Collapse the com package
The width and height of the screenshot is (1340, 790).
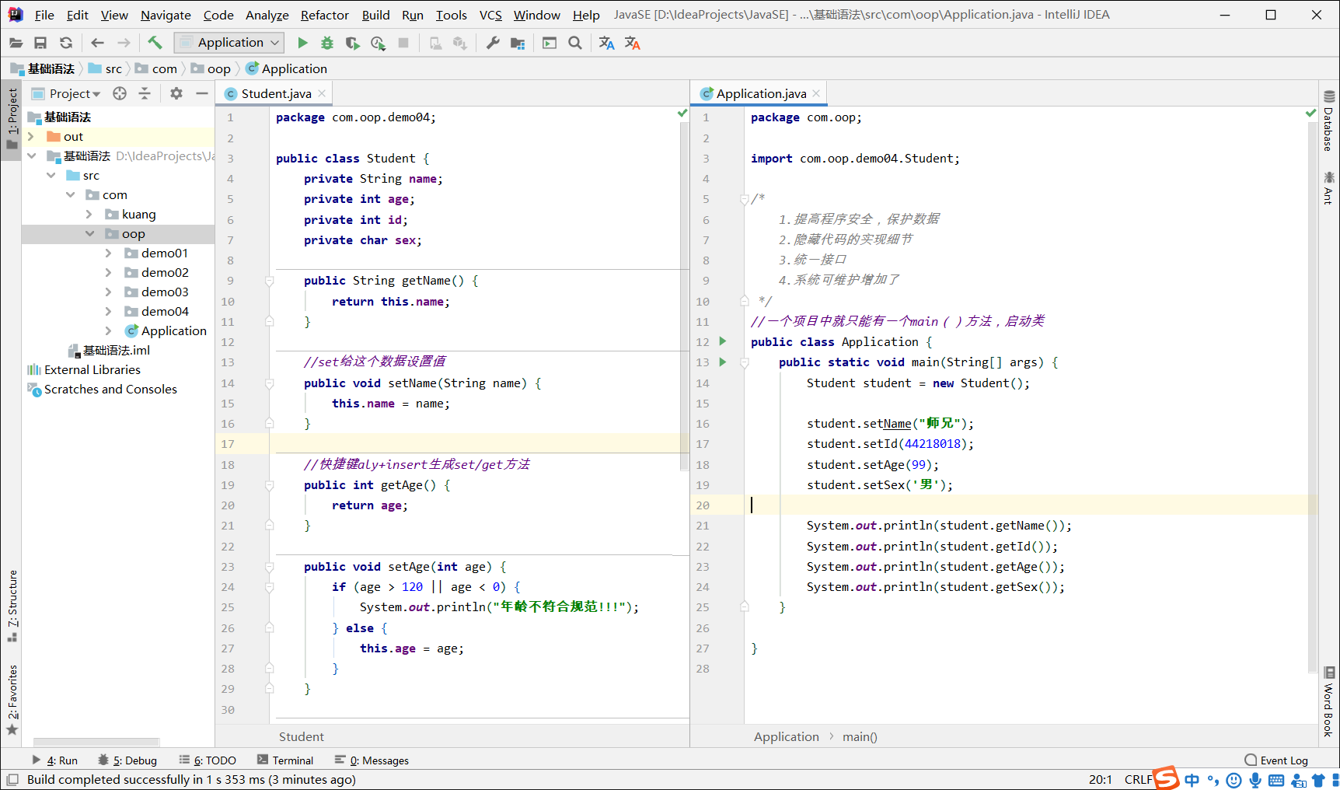click(70, 194)
